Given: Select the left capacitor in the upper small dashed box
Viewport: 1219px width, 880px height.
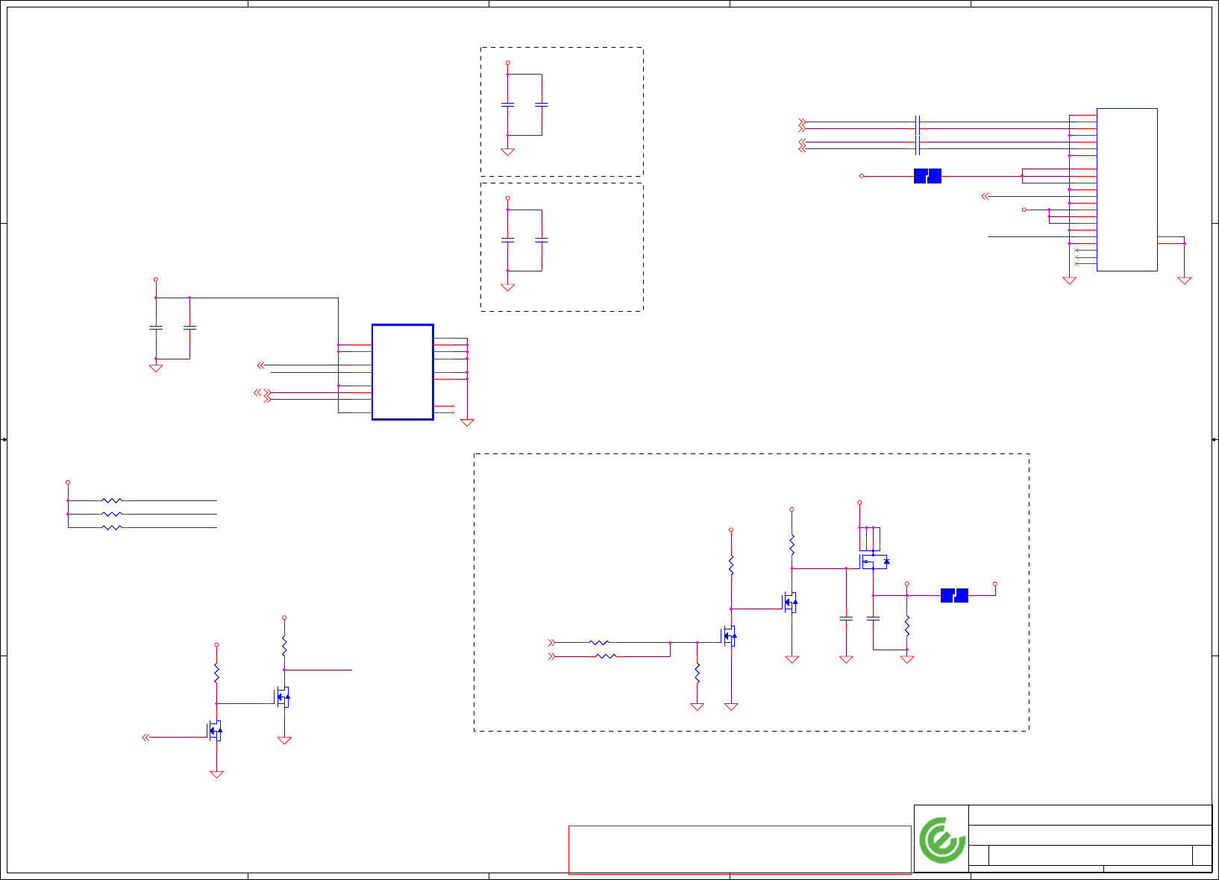Looking at the screenshot, I should (507, 105).
